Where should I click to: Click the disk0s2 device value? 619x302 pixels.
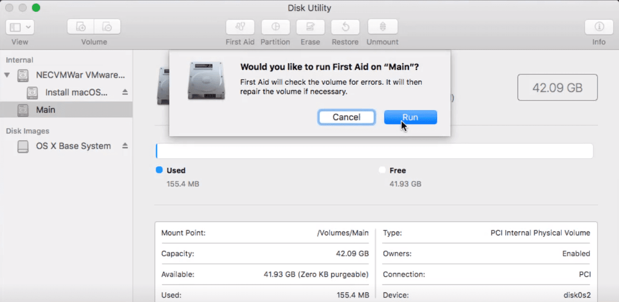click(577, 295)
